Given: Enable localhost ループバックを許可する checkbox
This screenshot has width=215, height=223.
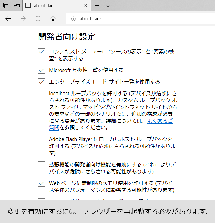Looking at the screenshot, I should point(41,94).
